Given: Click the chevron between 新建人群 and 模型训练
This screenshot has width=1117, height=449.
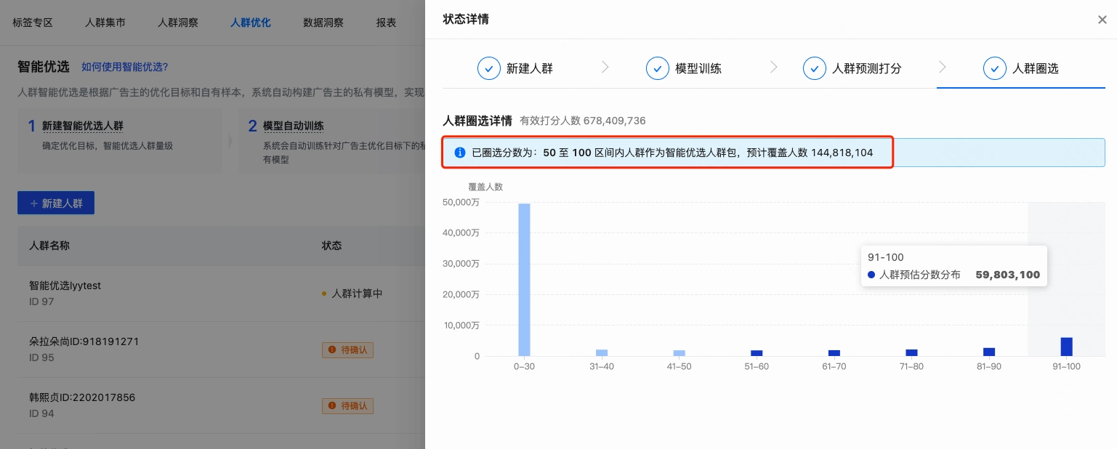Looking at the screenshot, I should [x=605, y=66].
